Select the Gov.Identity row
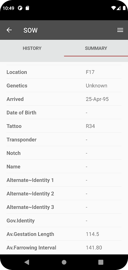Viewport: 128px width, 270px height. coord(64,221)
